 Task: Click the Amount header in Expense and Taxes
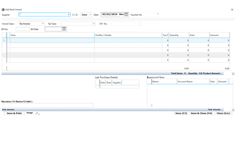(x=223, y=81)
